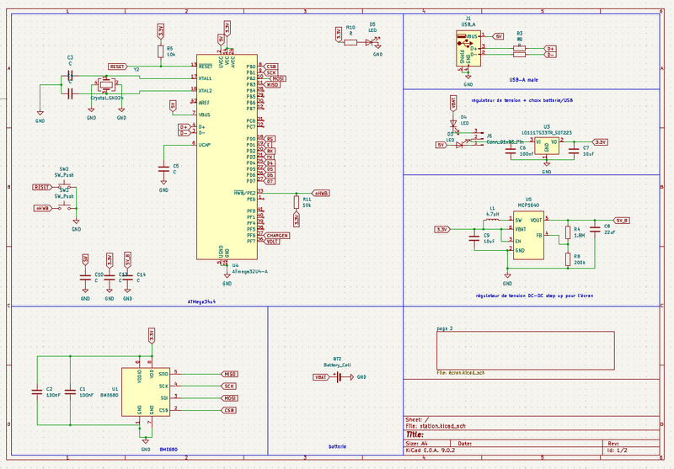The image size is (674, 469).
Task: Select the Battery_Cell BT2 symbol
Action: pyautogui.click(x=340, y=377)
